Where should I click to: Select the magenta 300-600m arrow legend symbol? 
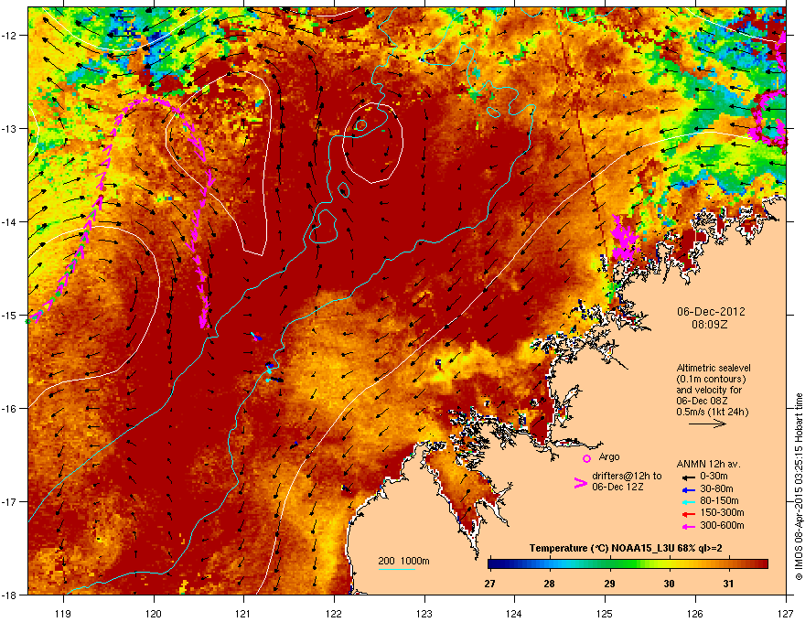tap(688, 526)
